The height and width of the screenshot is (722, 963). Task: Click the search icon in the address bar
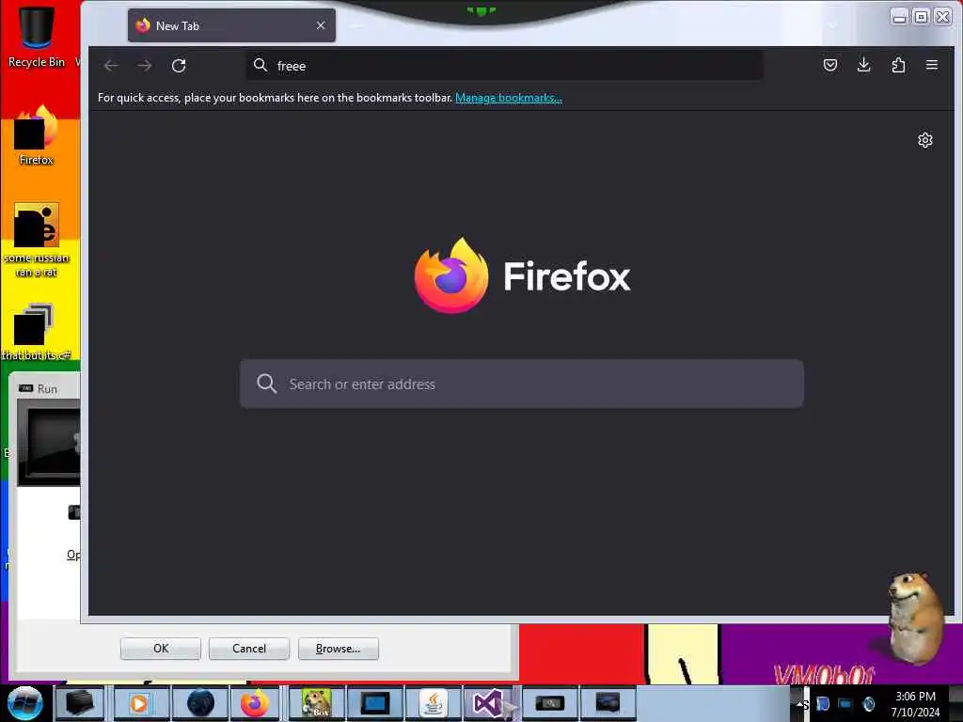[x=260, y=65]
